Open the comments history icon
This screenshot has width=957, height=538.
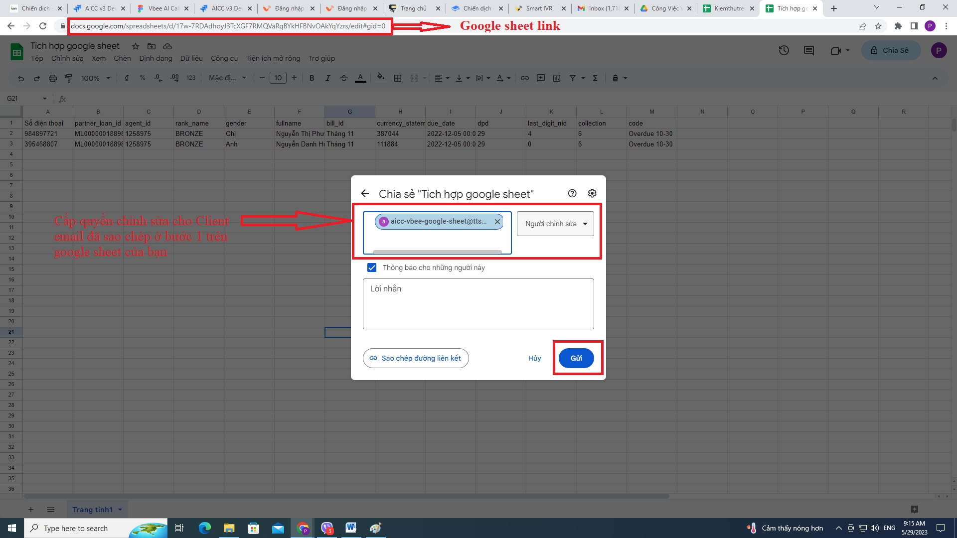(x=808, y=50)
